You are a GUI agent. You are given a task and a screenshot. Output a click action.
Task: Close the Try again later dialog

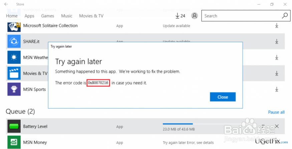pyautogui.click(x=223, y=97)
